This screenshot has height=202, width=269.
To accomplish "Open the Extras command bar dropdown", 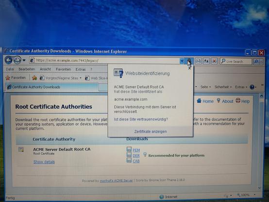I will [x=241, y=87].
